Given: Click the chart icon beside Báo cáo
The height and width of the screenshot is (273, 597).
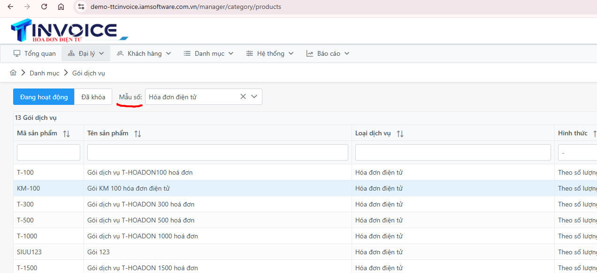Looking at the screenshot, I should pyautogui.click(x=310, y=53).
